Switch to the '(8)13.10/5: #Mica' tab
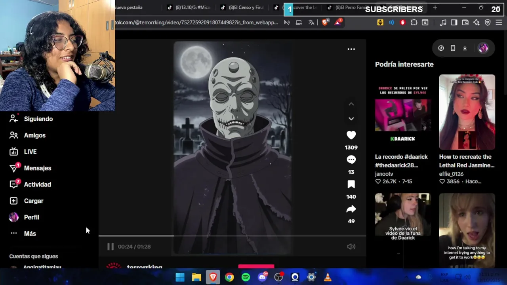507x285 pixels. coord(189,8)
